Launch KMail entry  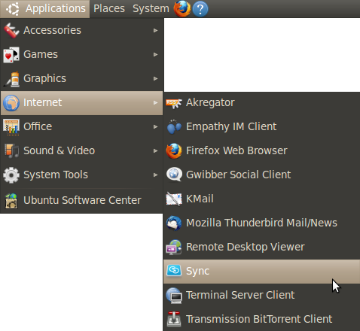[x=261, y=199]
